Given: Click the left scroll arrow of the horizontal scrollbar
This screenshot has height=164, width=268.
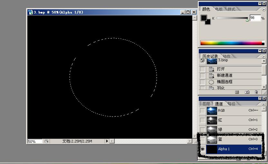Looking at the screenshot, I should [112, 141].
